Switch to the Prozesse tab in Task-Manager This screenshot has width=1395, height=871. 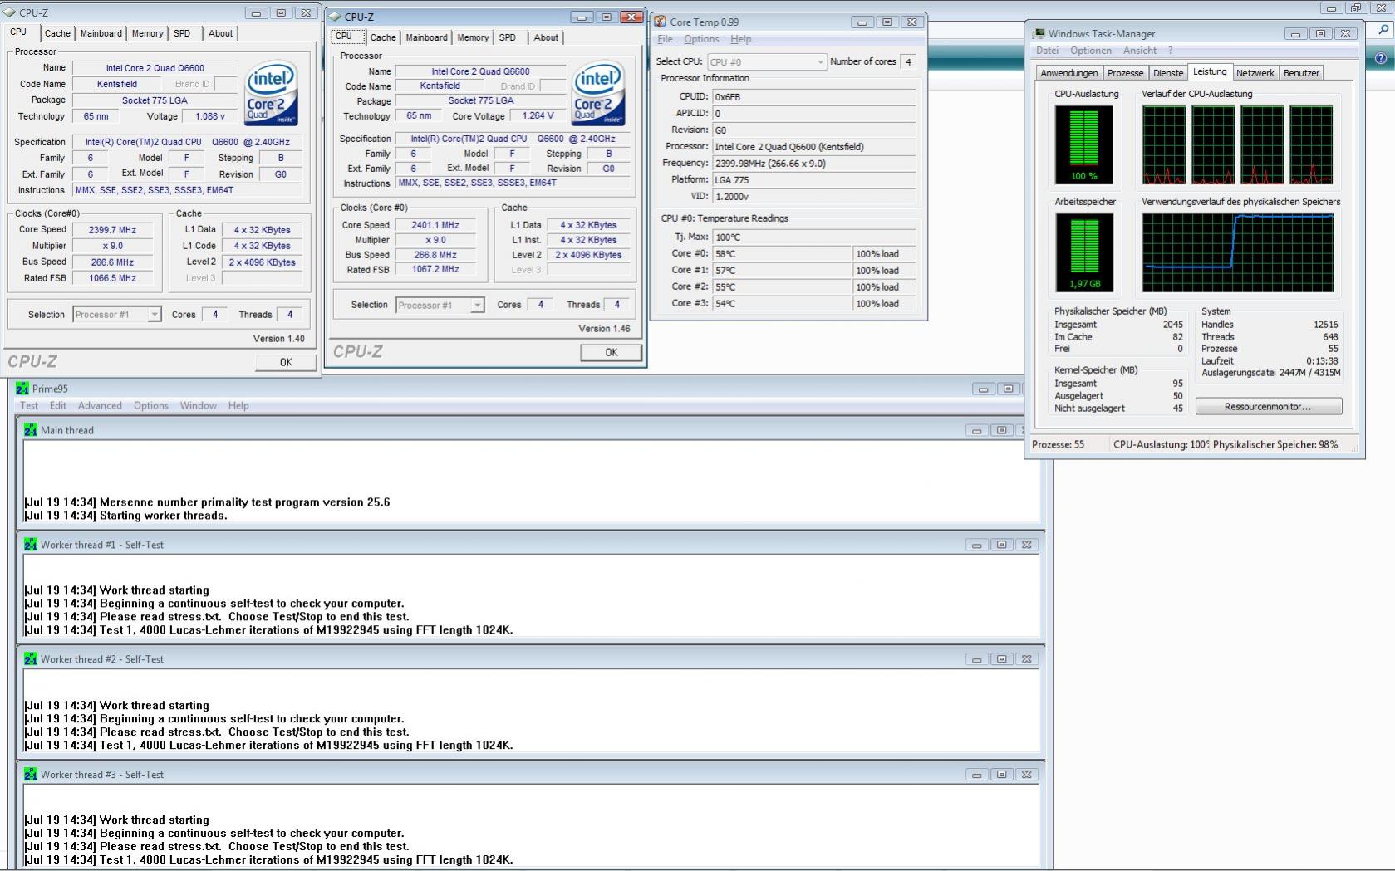point(1126,73)
